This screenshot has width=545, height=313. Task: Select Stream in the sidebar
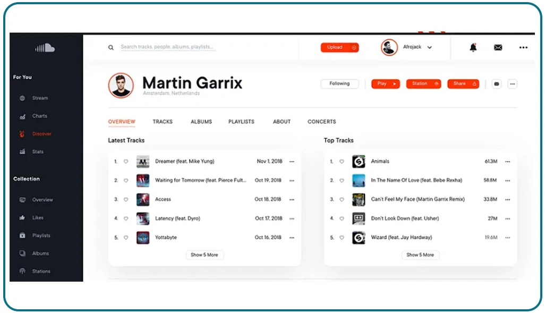click(x=39, y=98)
